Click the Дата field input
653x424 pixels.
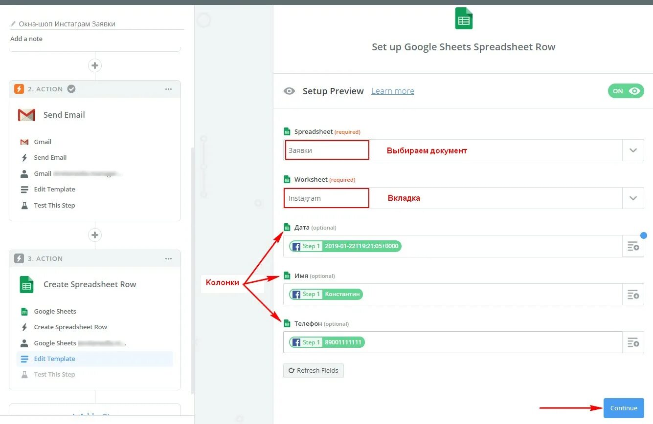point(452,246)
